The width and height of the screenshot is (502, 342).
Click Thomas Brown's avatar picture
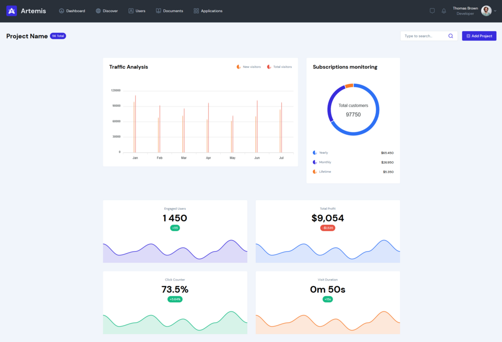(x=487, y=11)
